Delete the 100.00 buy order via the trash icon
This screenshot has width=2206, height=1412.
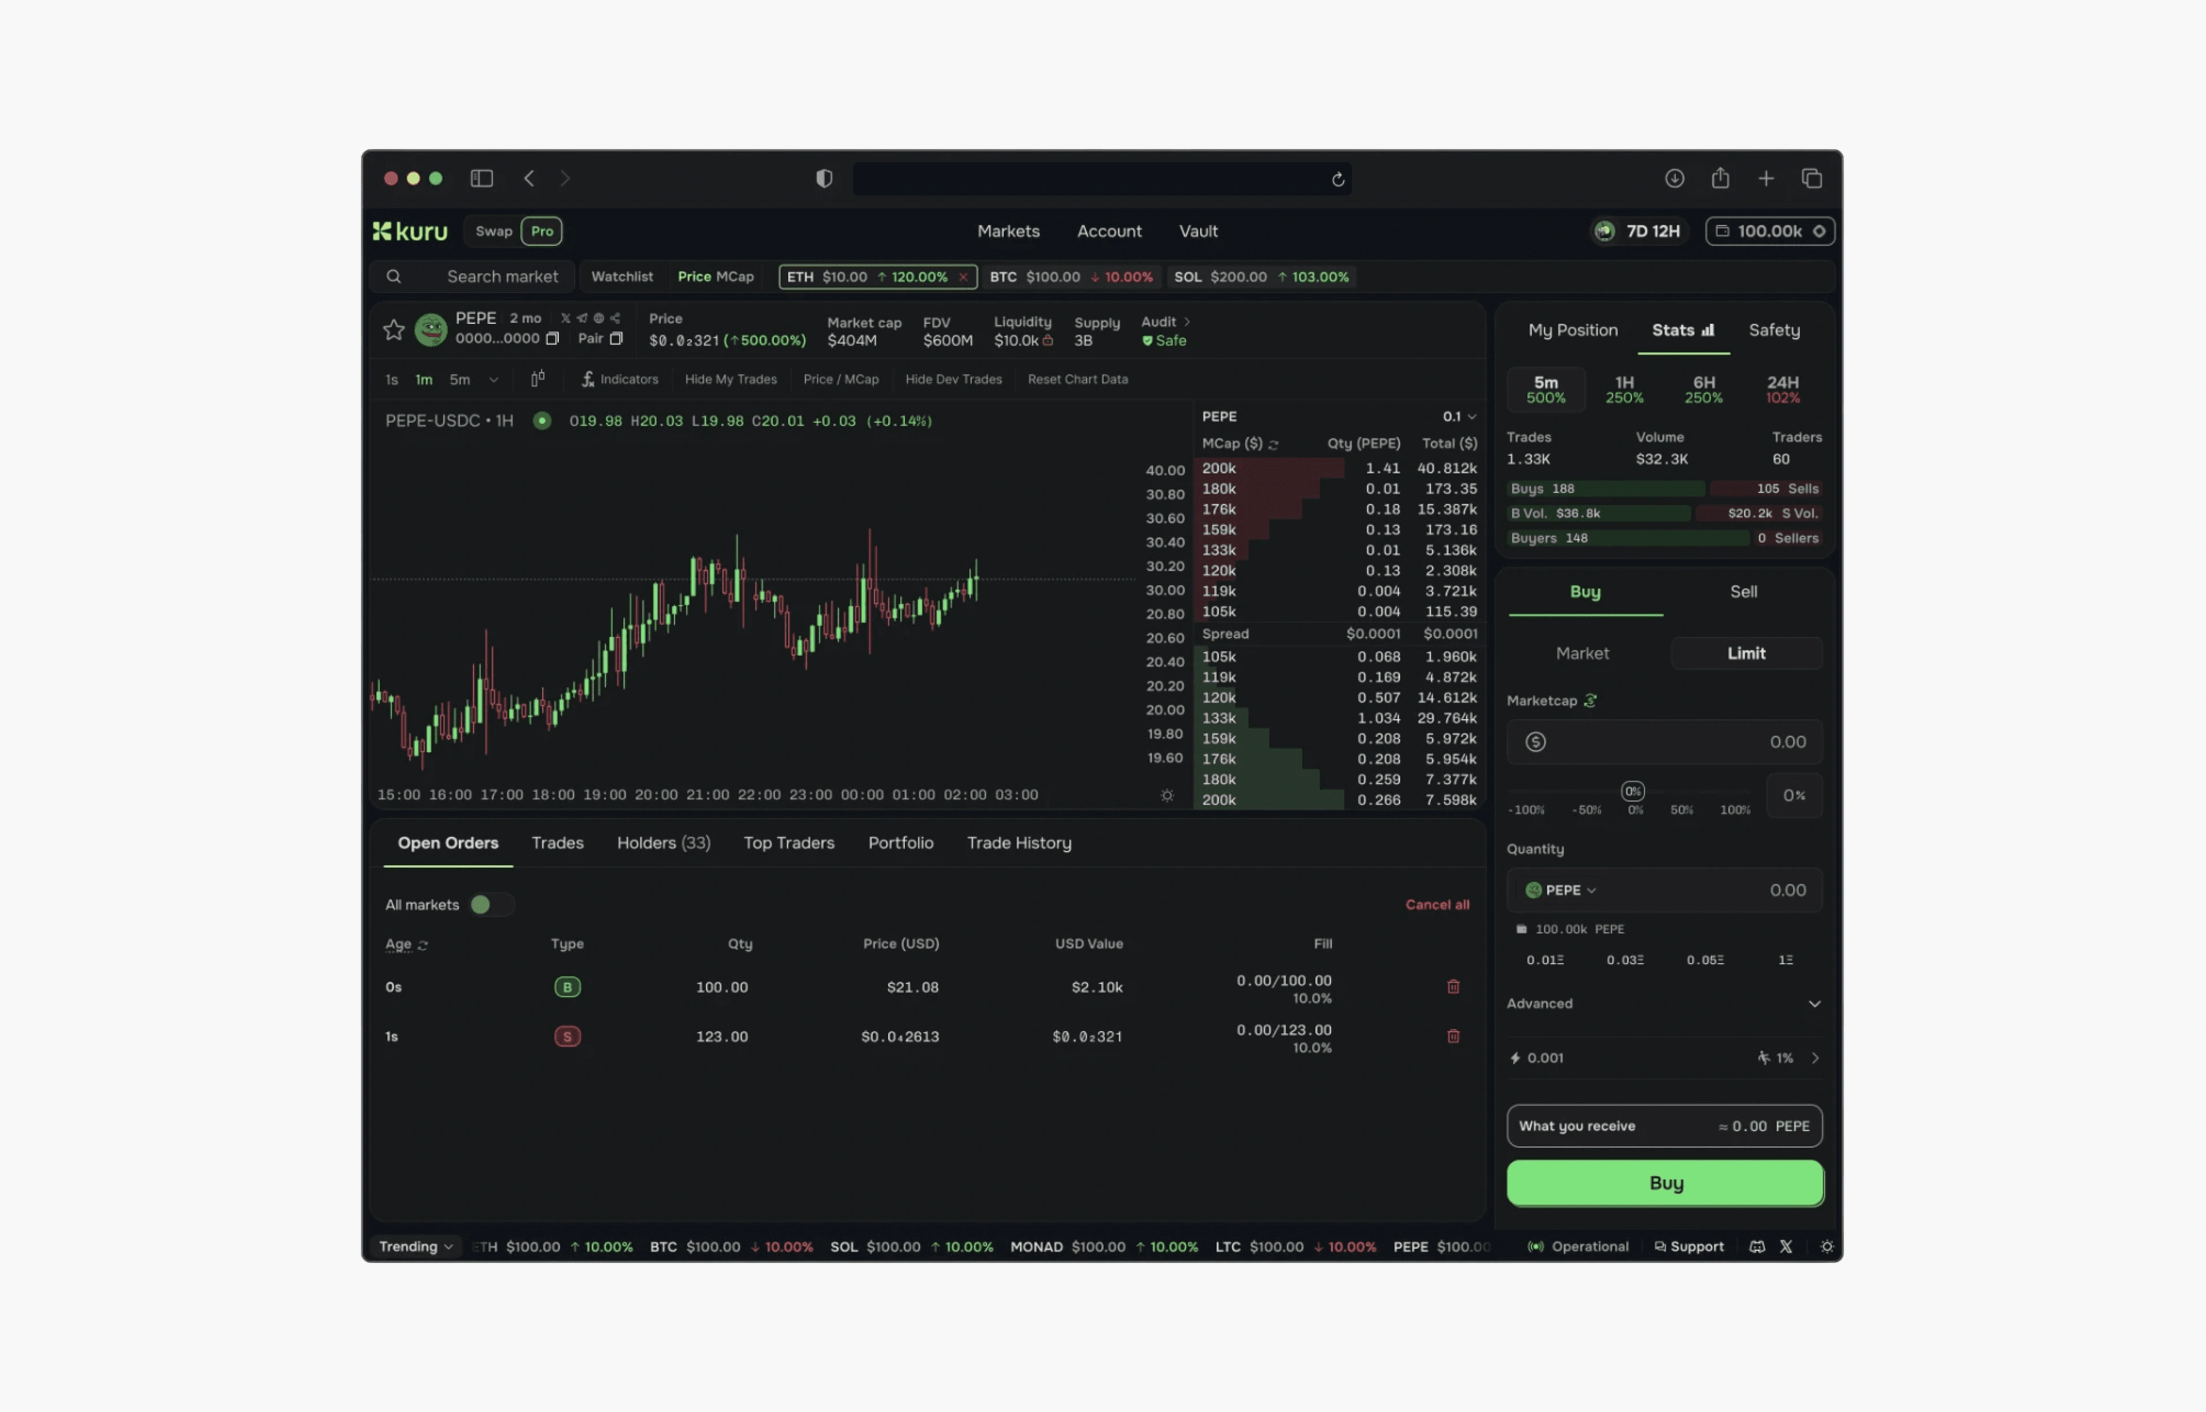(1453, 986)
